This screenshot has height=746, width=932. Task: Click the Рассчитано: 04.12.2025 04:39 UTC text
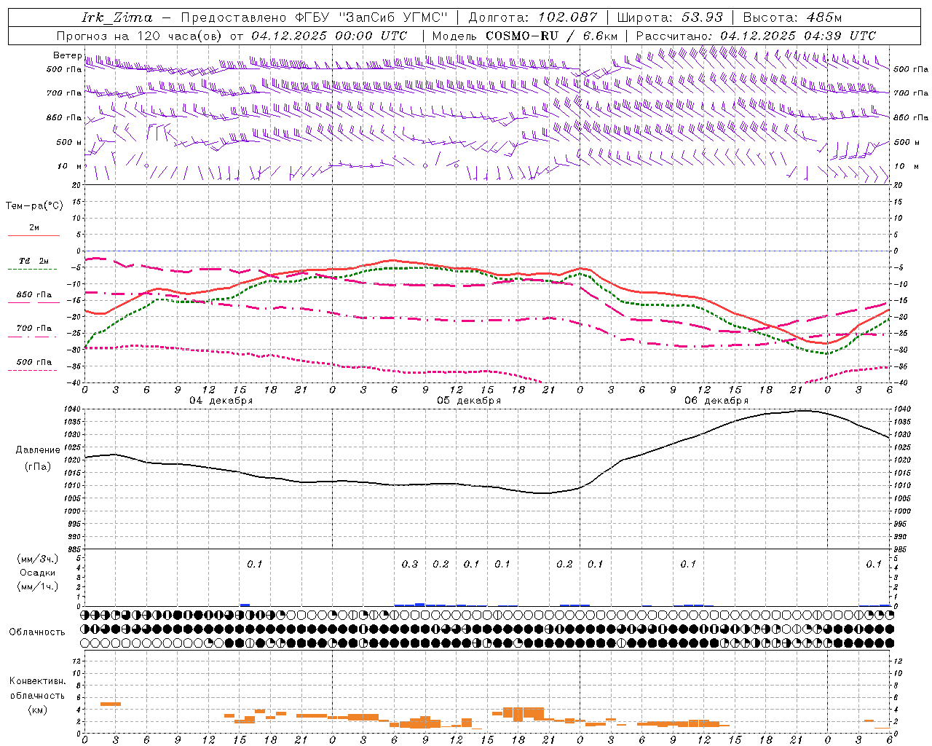(756, 36)
